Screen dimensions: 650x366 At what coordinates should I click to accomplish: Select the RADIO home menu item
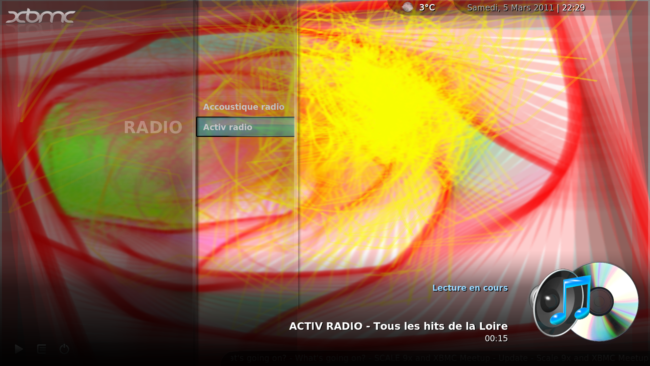[x=153, y=127]
